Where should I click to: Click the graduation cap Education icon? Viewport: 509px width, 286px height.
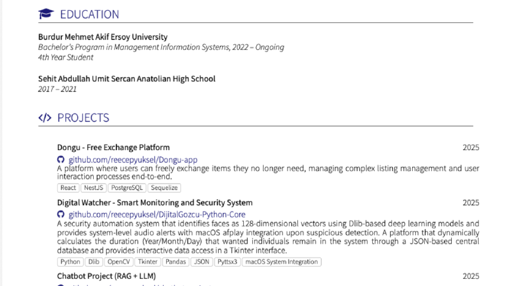(x=46, y=13)
